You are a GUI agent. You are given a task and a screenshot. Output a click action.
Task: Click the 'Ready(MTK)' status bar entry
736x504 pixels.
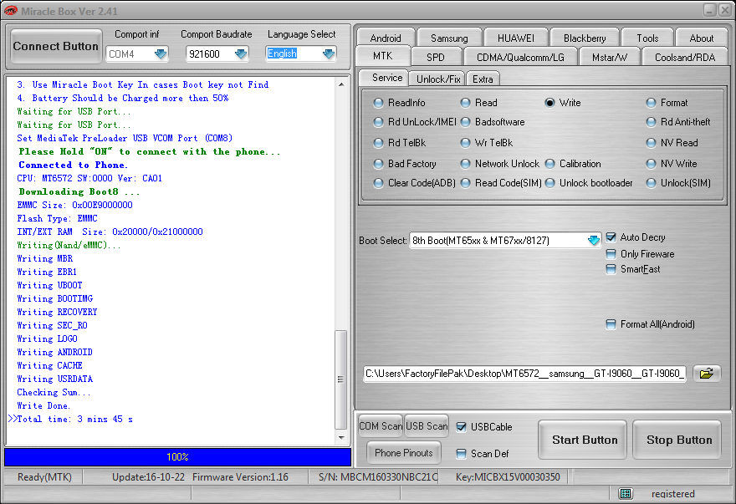44,477
